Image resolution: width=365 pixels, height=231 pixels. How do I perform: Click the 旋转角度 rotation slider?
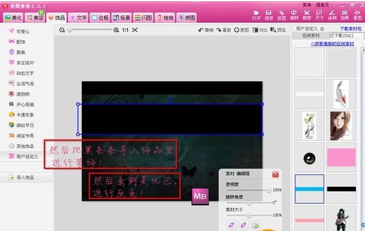pyautogui.click(x=249, y=203)
